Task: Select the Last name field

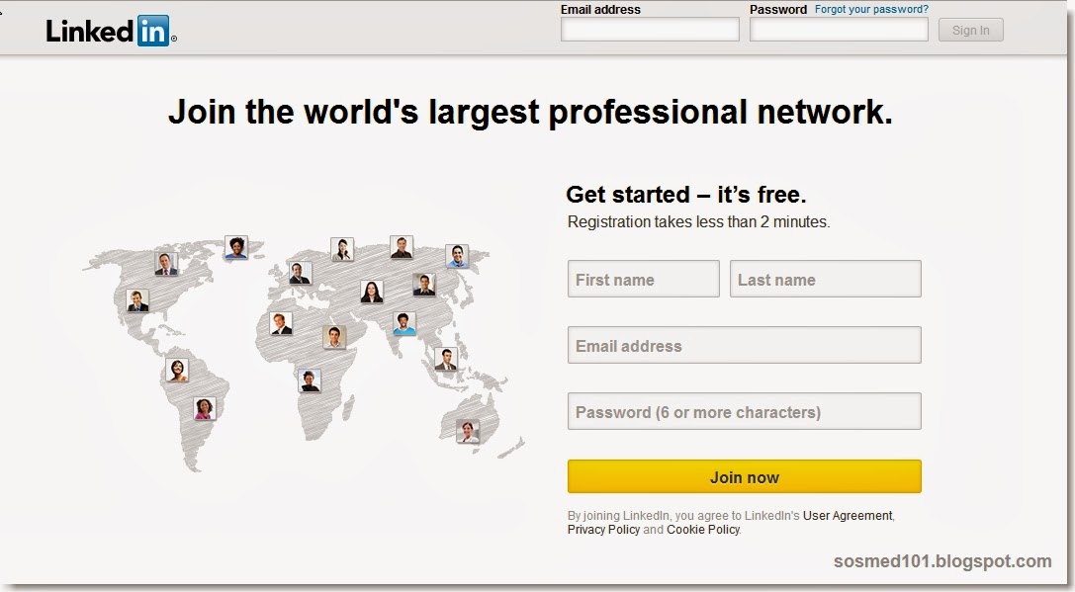Action: (x=826, y=279)
